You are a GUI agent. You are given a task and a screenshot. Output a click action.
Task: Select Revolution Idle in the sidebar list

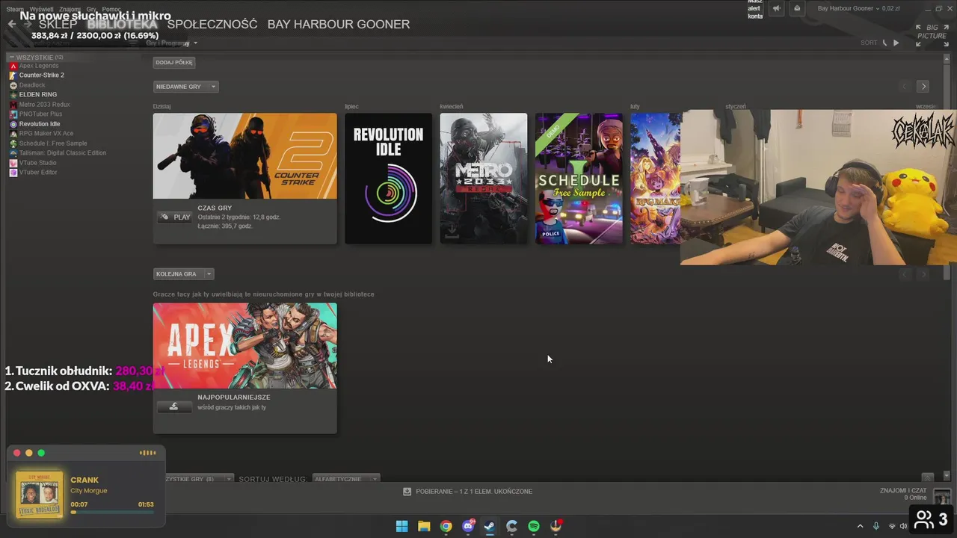[40, 124]
